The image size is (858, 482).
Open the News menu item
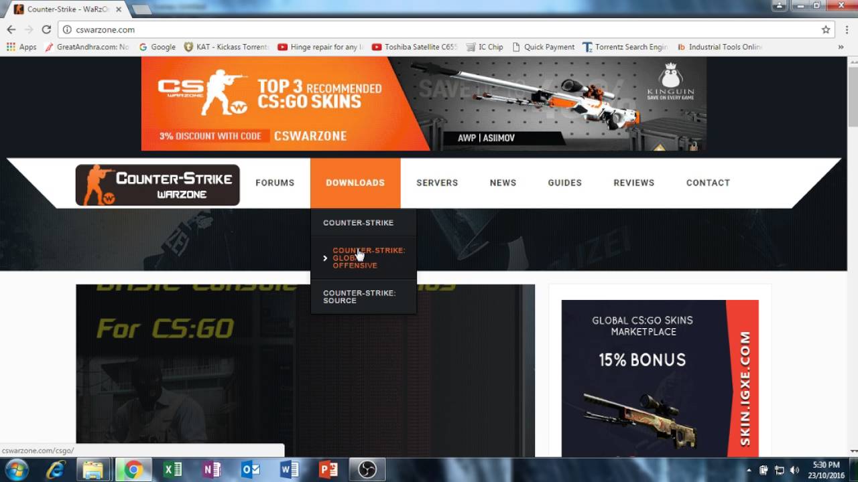[x=503, y=183]
